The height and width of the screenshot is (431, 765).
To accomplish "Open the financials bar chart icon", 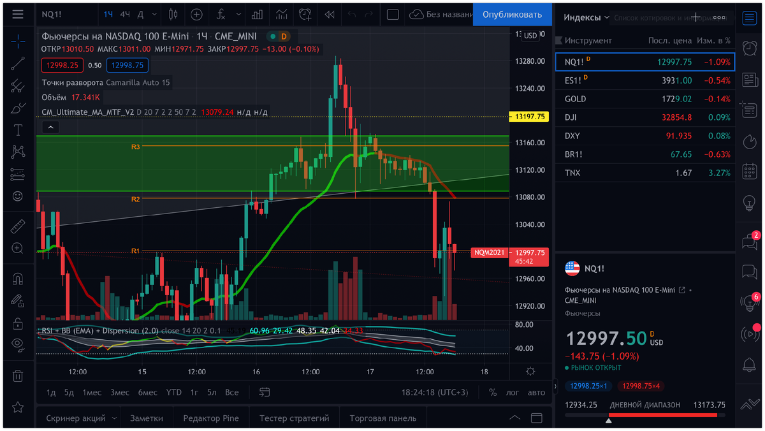I will coord(258,14).
